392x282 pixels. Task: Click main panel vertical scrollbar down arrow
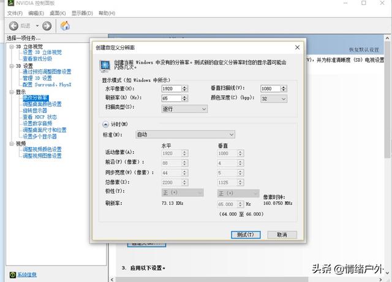387,273
